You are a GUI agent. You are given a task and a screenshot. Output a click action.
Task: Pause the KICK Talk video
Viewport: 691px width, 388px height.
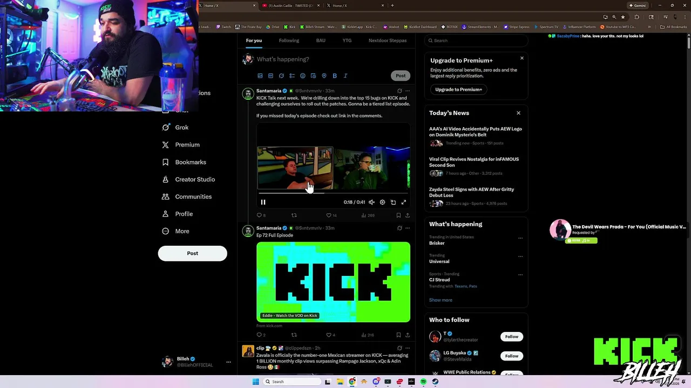click(263, 202)
